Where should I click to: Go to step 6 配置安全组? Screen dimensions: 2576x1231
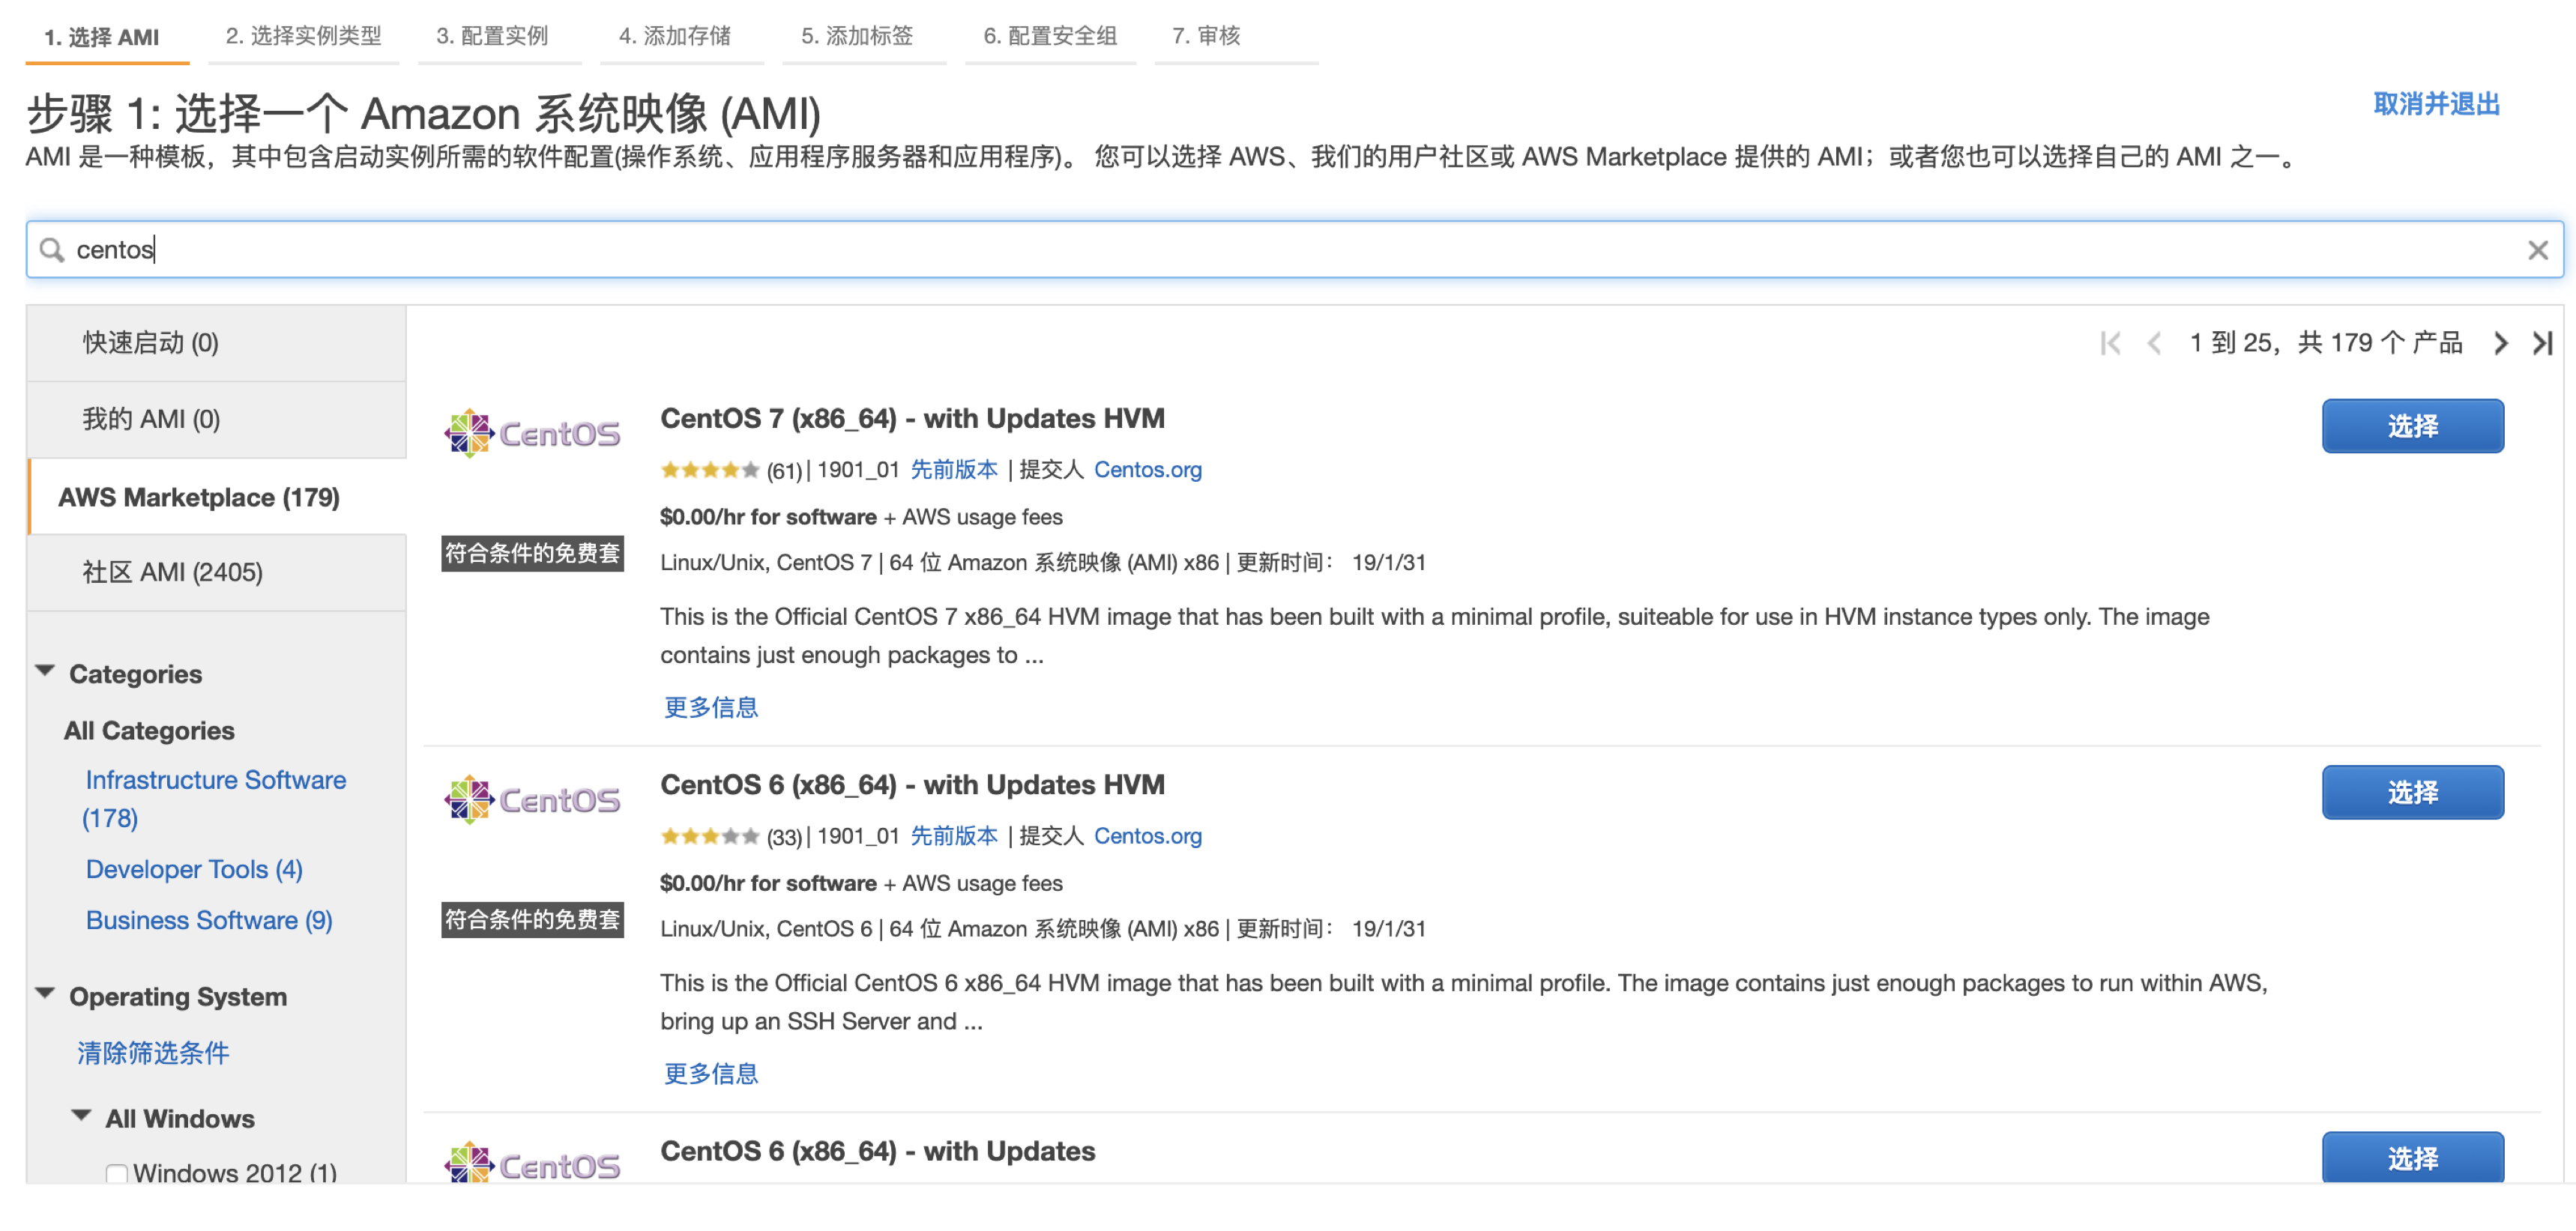[1049, 36]
